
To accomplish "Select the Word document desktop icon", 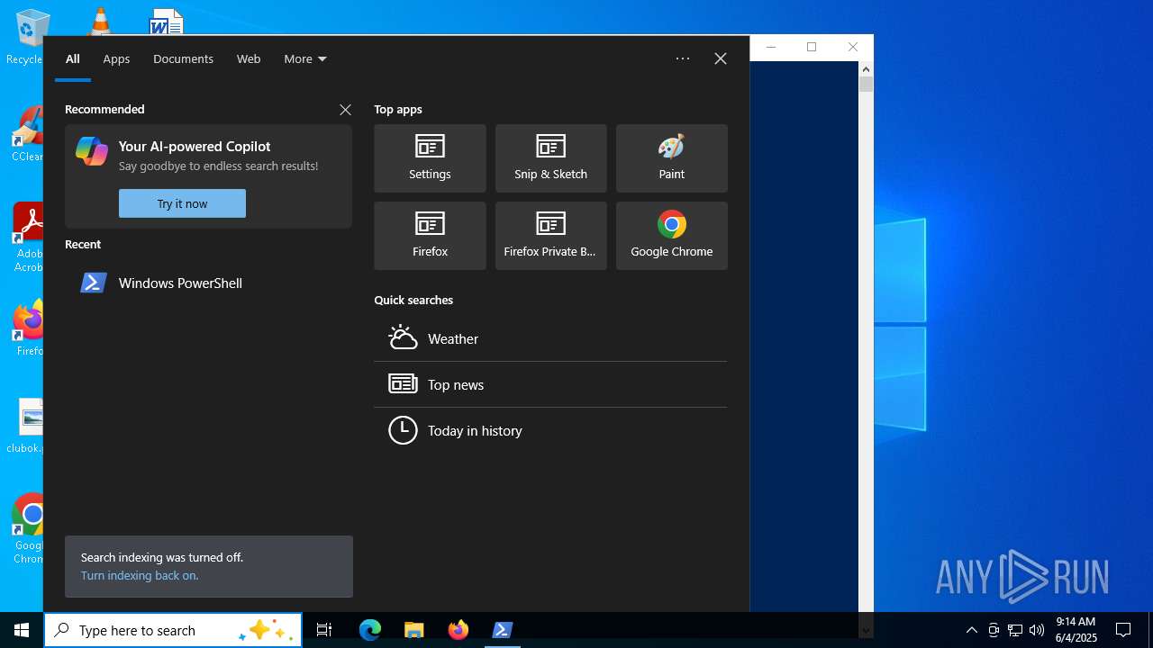I will coord(167,22).
